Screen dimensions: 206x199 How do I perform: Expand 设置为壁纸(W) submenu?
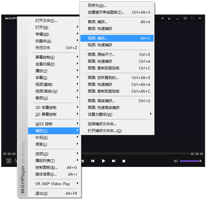[117, 114]
